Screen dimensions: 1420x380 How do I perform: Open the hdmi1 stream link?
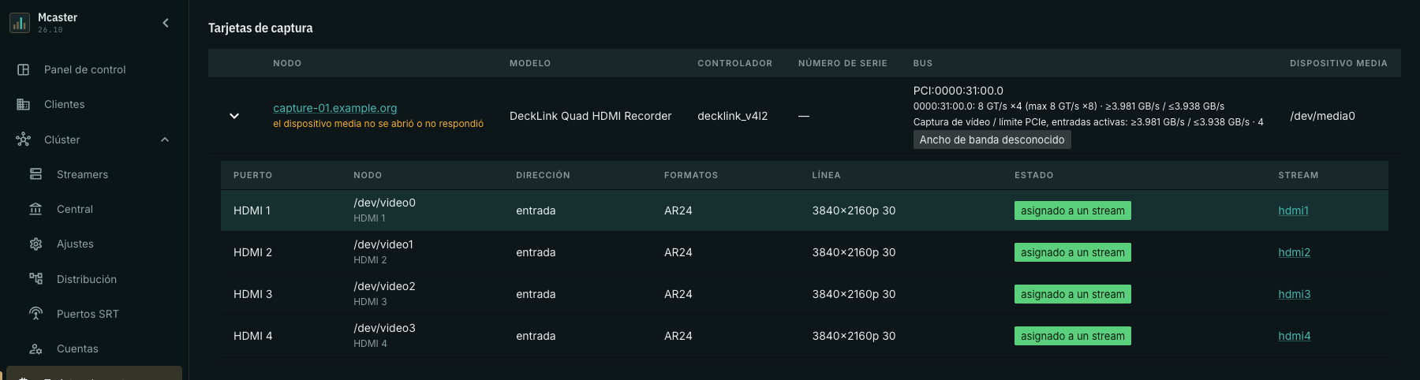[1293, 210]
